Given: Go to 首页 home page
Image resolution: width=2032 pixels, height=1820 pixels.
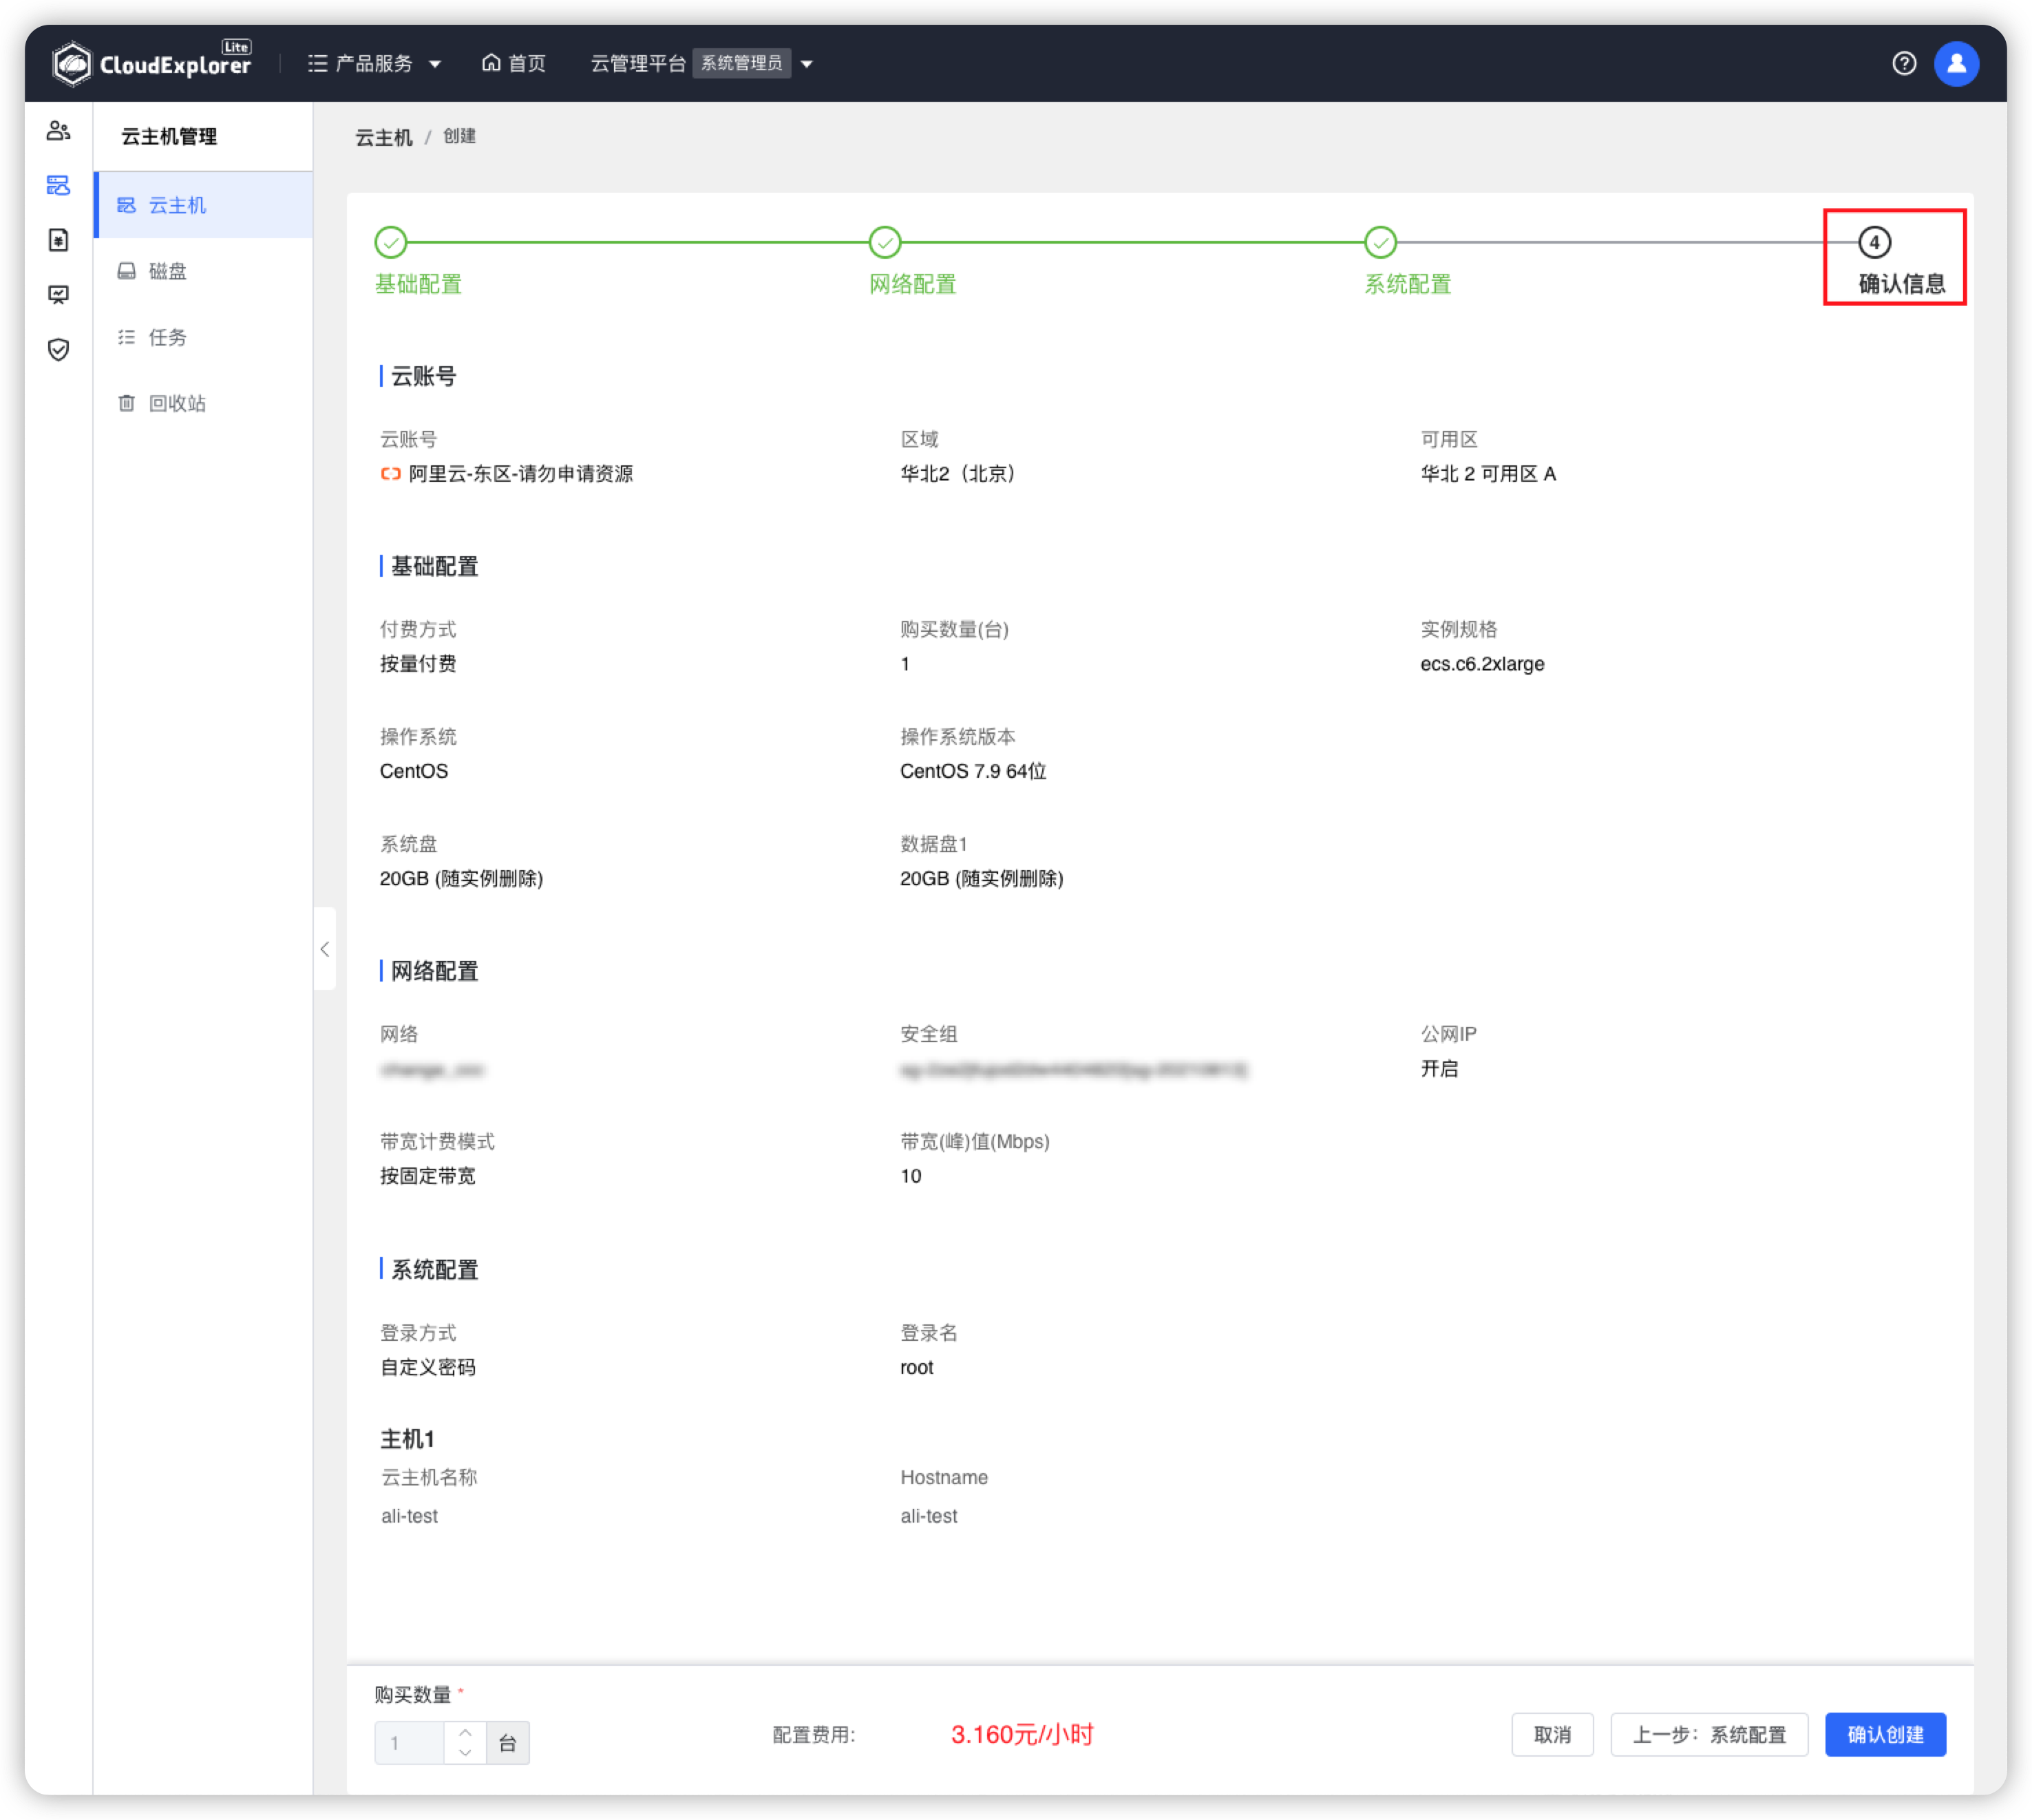Looking at the screenshot, I should click(x=514, y=63).
